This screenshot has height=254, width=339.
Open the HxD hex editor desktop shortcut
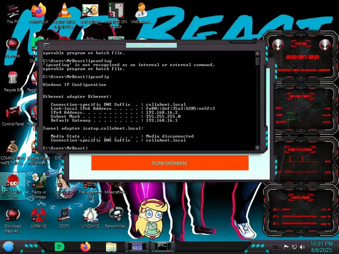pos(90,13)
